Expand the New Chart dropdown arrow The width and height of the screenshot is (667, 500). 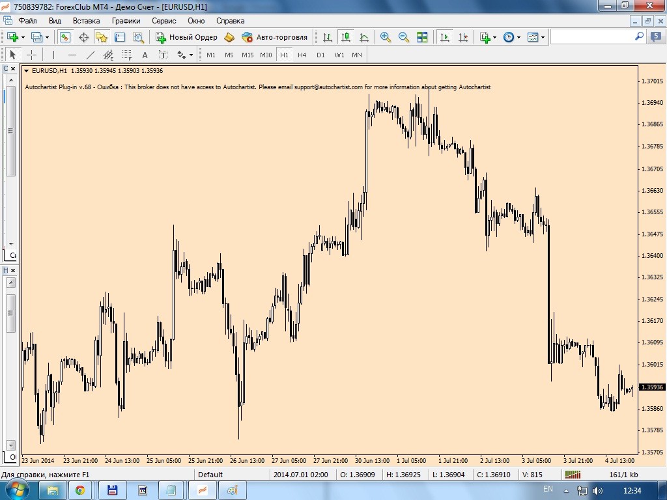point(23,37)
